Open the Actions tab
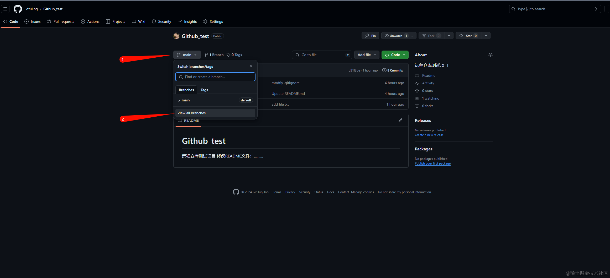The width and height of the screenshot is (610, 278). coord(90,21)
